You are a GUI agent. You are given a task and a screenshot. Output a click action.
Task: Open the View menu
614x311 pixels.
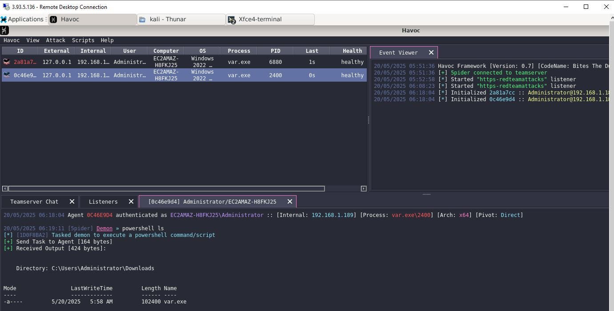(x=32, y=40)
